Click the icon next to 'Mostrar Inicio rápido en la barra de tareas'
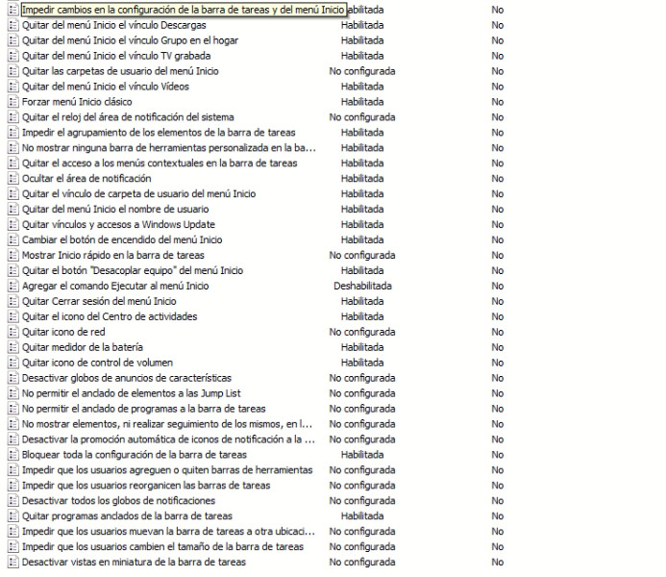 click(13, 256)
